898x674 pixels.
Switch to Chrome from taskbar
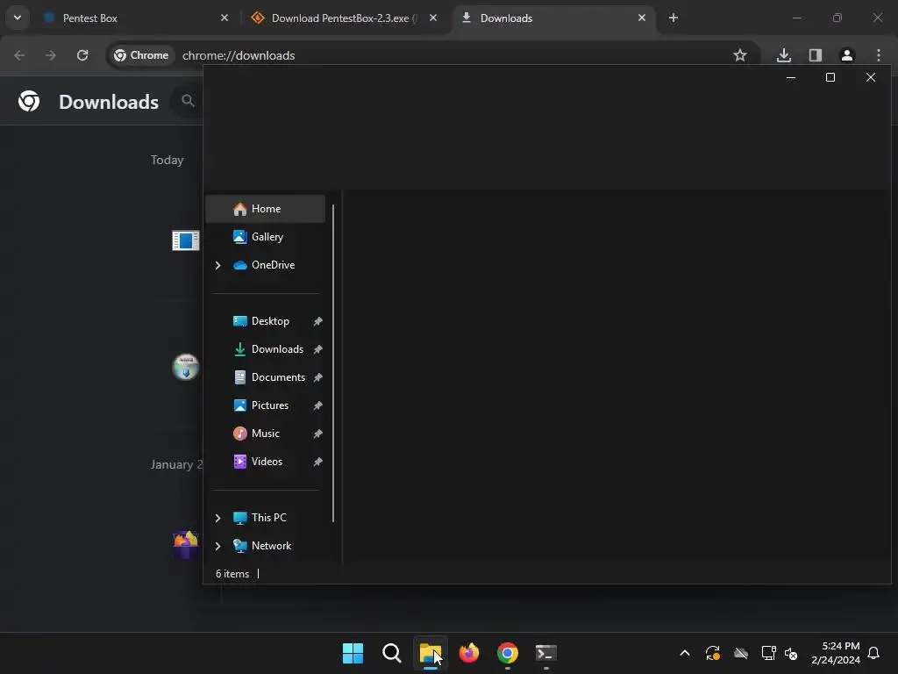(508, 653)
